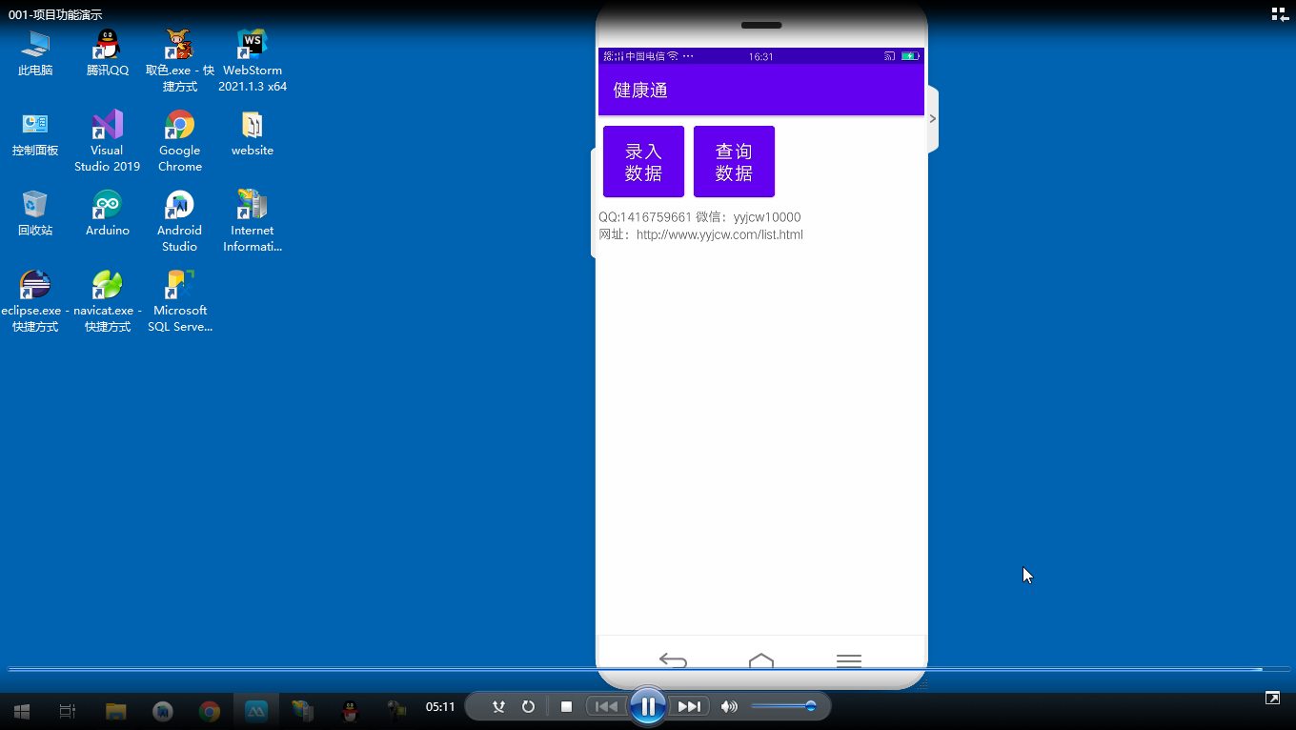
Task: Mute the player volume speaker icon
Action: click(729, 706)
